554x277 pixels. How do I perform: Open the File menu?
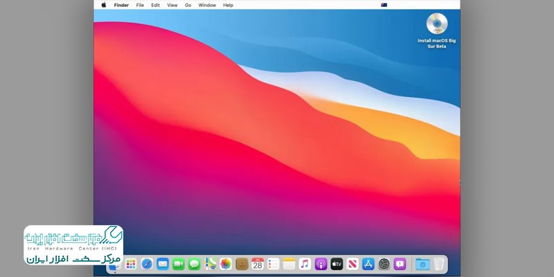tap(140, 5)
